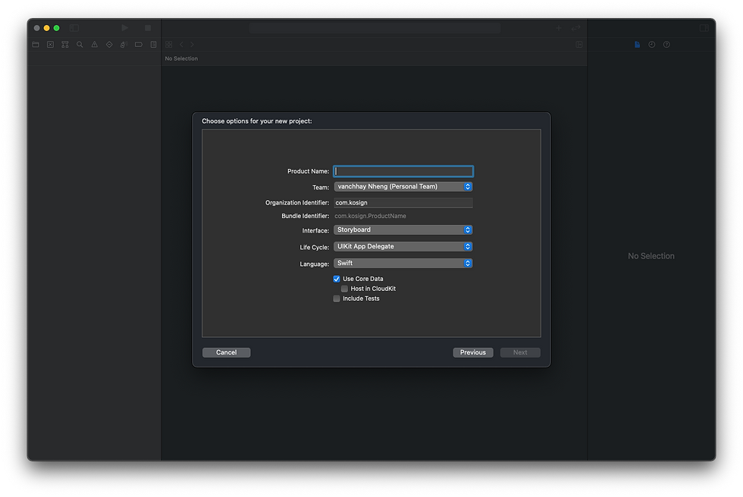Click the activity status bar in toolbar
Viewport: 743px width, 497px height.
click(x=375, y=28)
